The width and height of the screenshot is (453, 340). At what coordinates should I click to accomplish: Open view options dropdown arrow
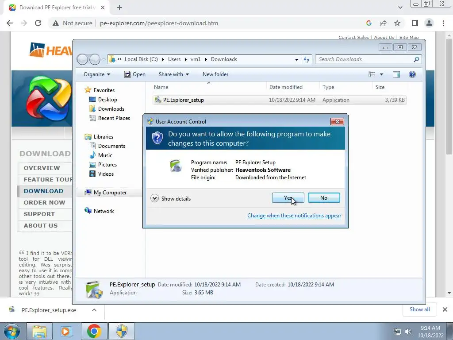click(381, 74)
